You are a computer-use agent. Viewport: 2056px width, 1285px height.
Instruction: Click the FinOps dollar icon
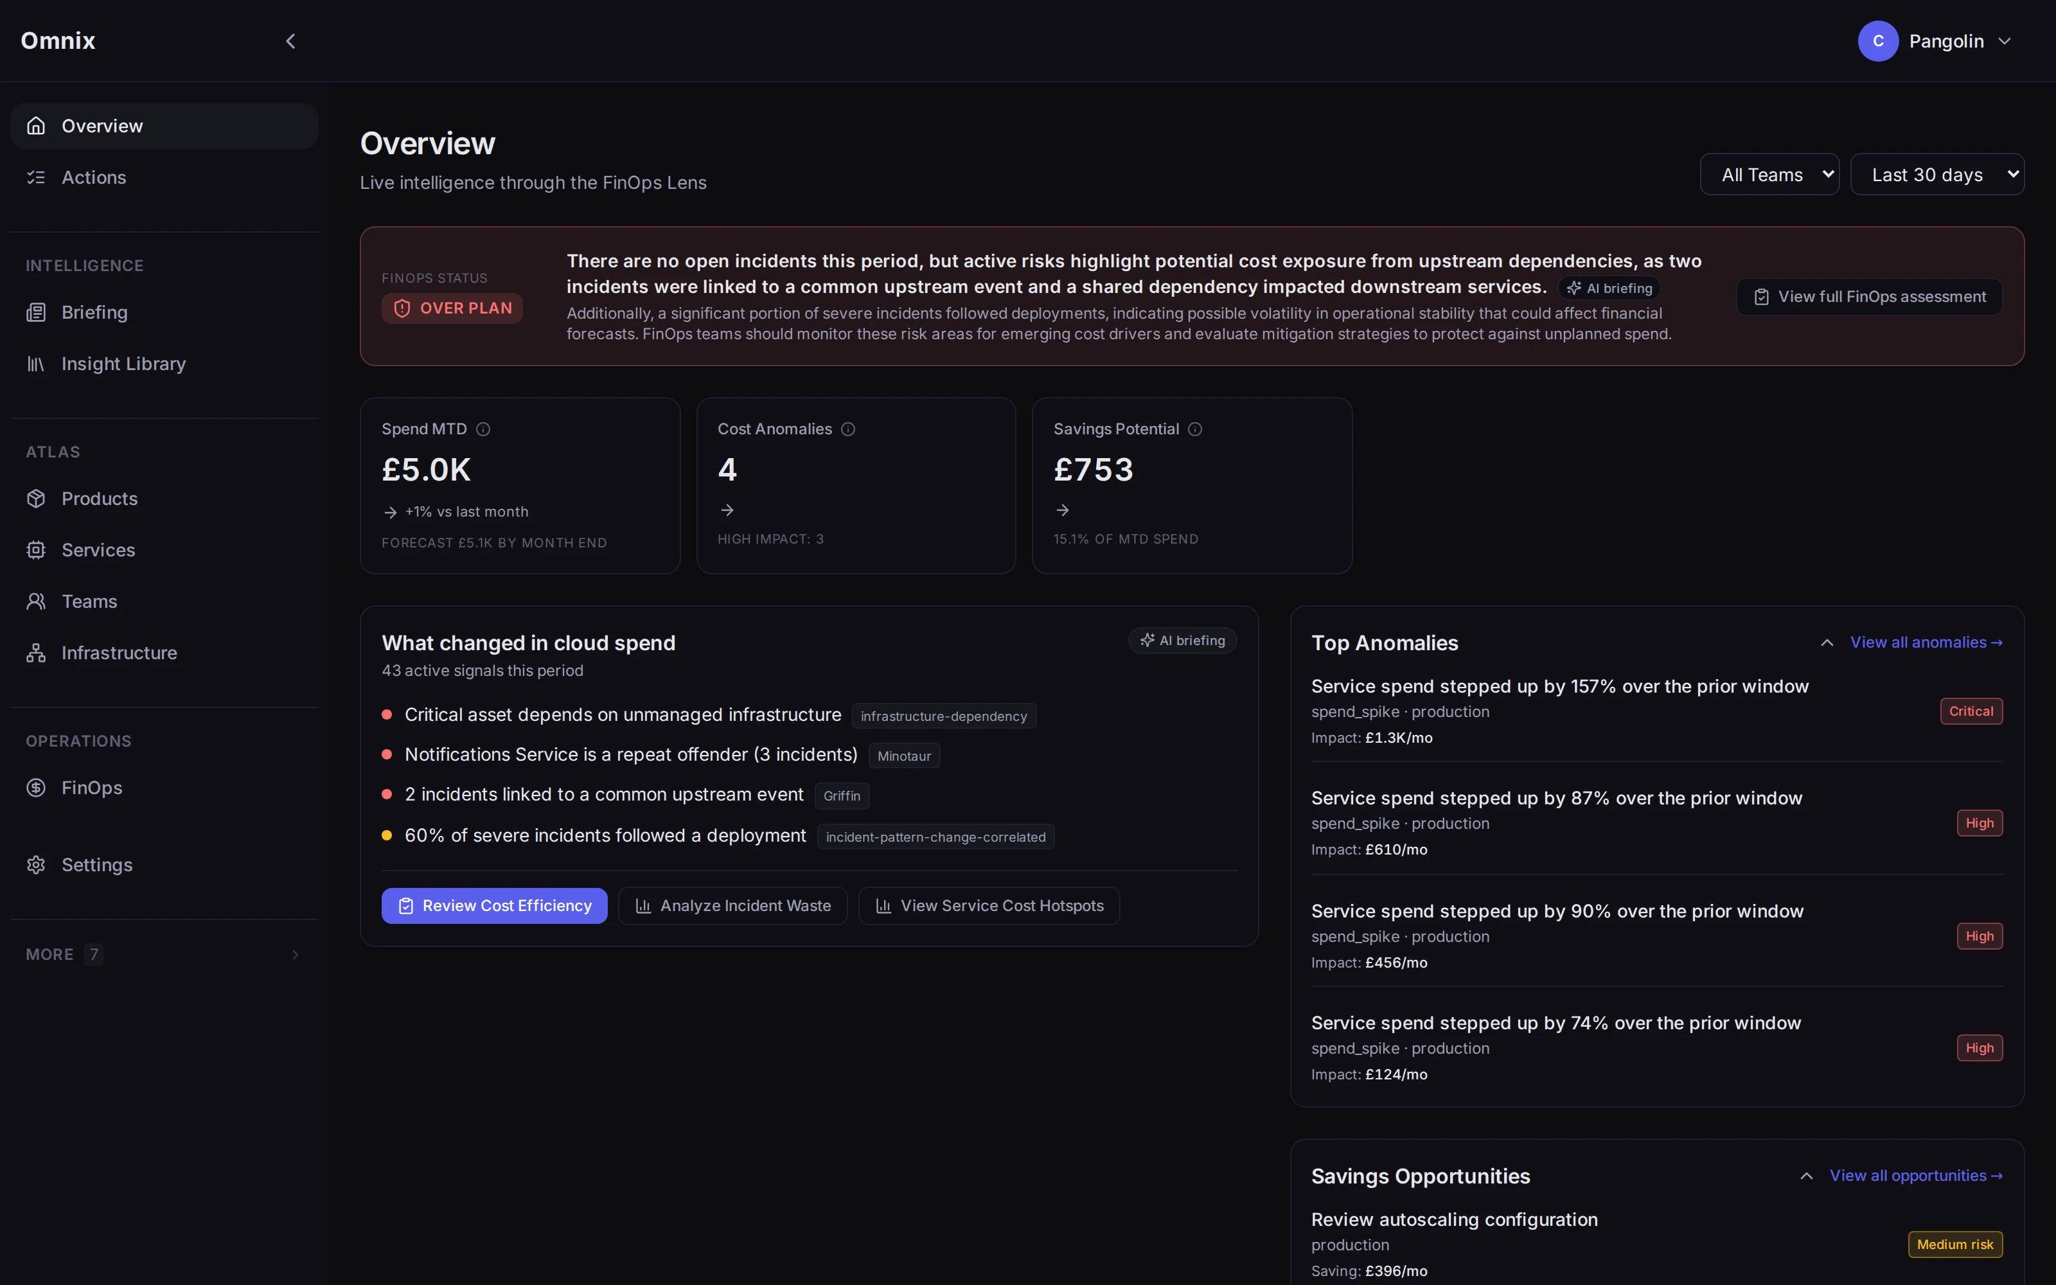coord(36,788)
